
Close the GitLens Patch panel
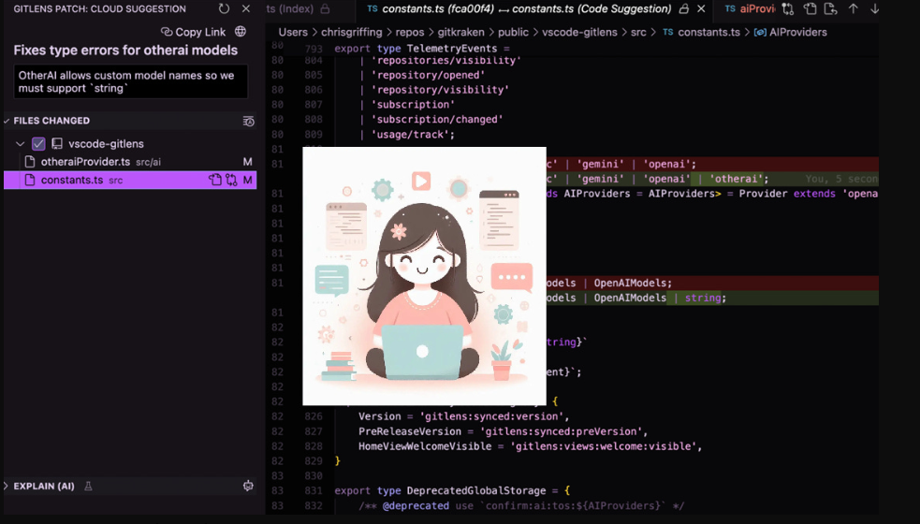pos(246,8)
